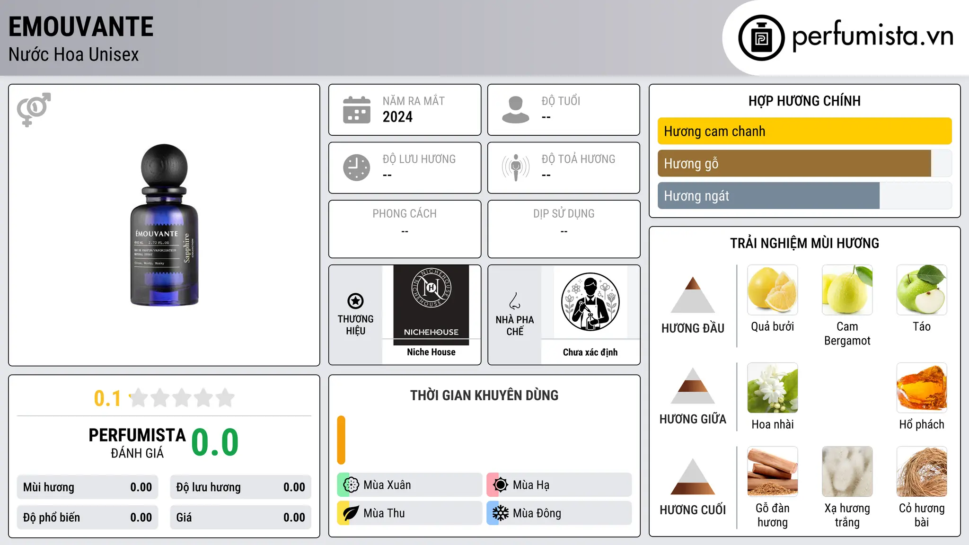Image resolution: width=969 pixels, height=545 pixels.
Task: Click the Giá score row
Action: click(x=240, y=518)
